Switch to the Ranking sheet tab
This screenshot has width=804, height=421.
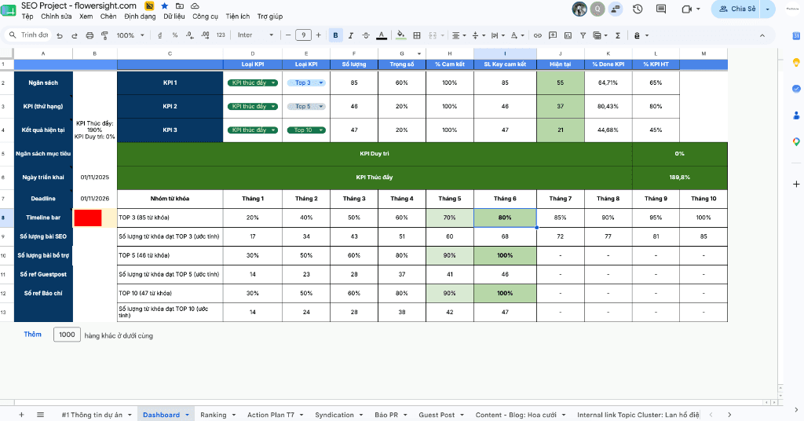tap(214, 415)
